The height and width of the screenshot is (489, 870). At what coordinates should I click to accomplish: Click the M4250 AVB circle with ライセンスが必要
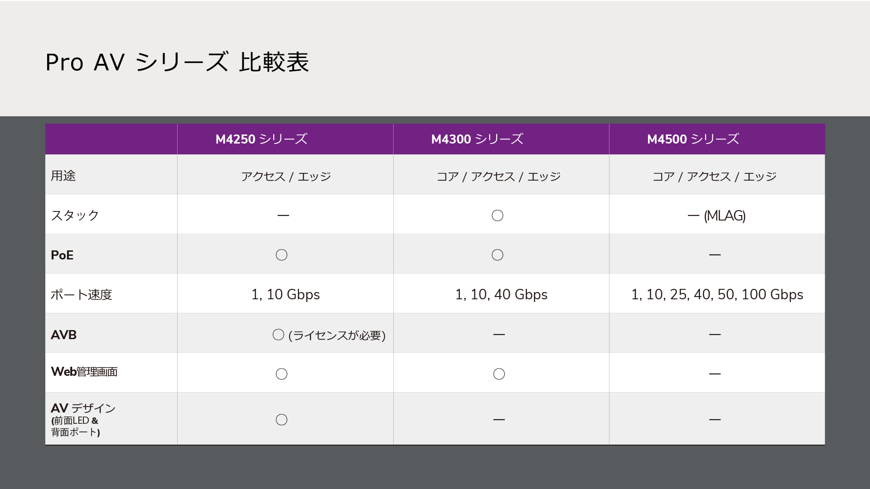329,335
